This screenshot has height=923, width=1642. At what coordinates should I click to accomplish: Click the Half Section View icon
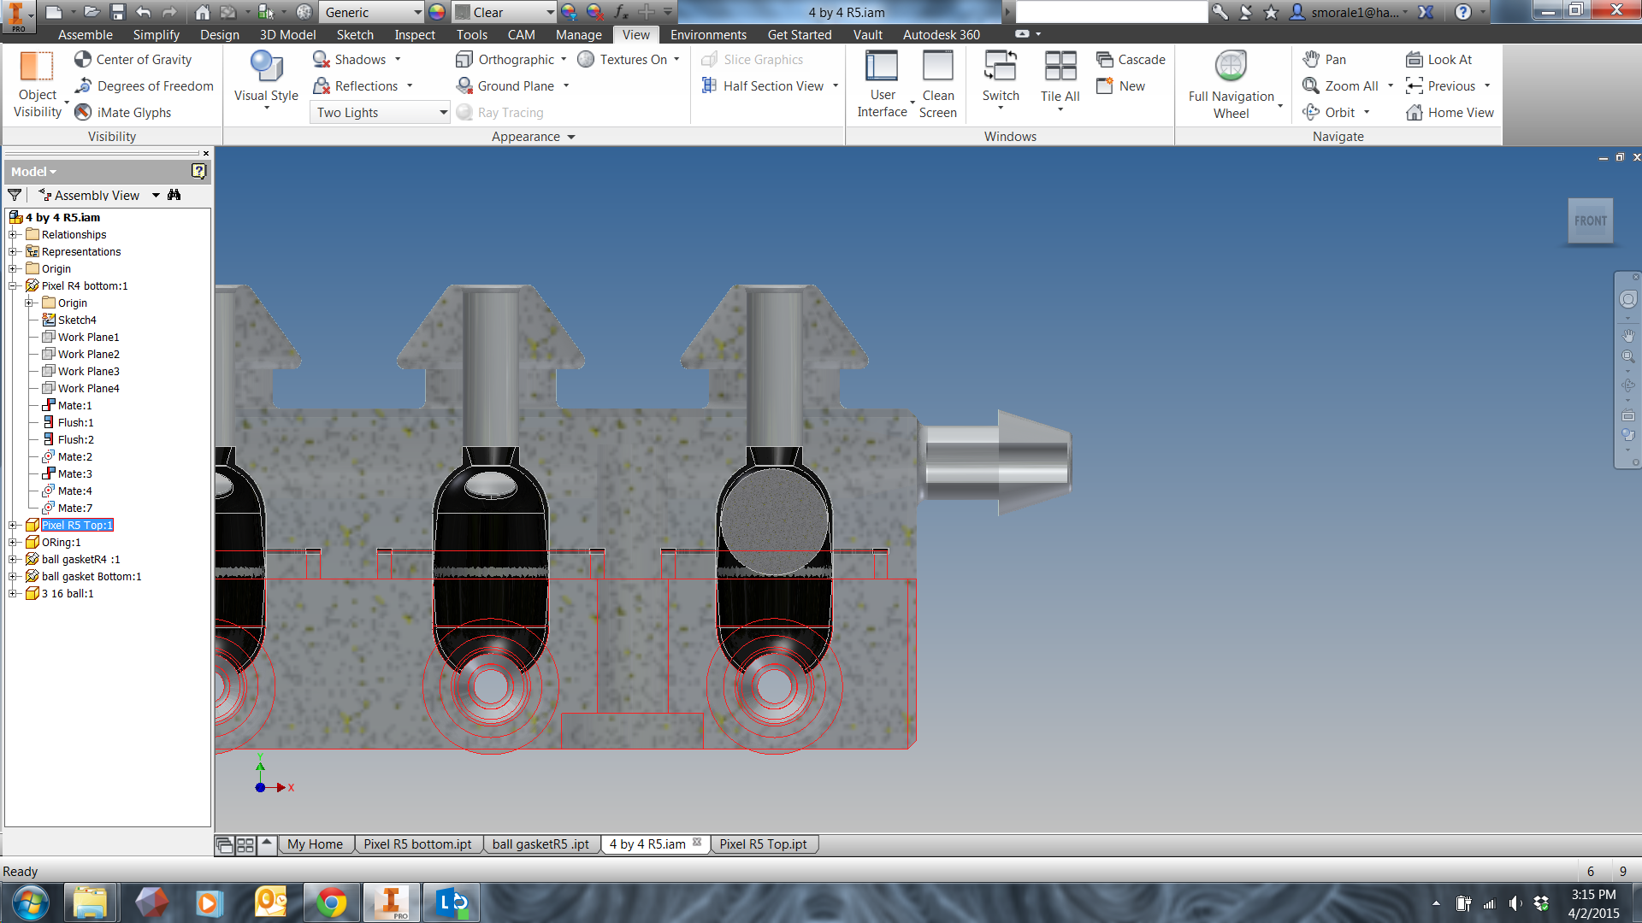click(x=709, y=85)
